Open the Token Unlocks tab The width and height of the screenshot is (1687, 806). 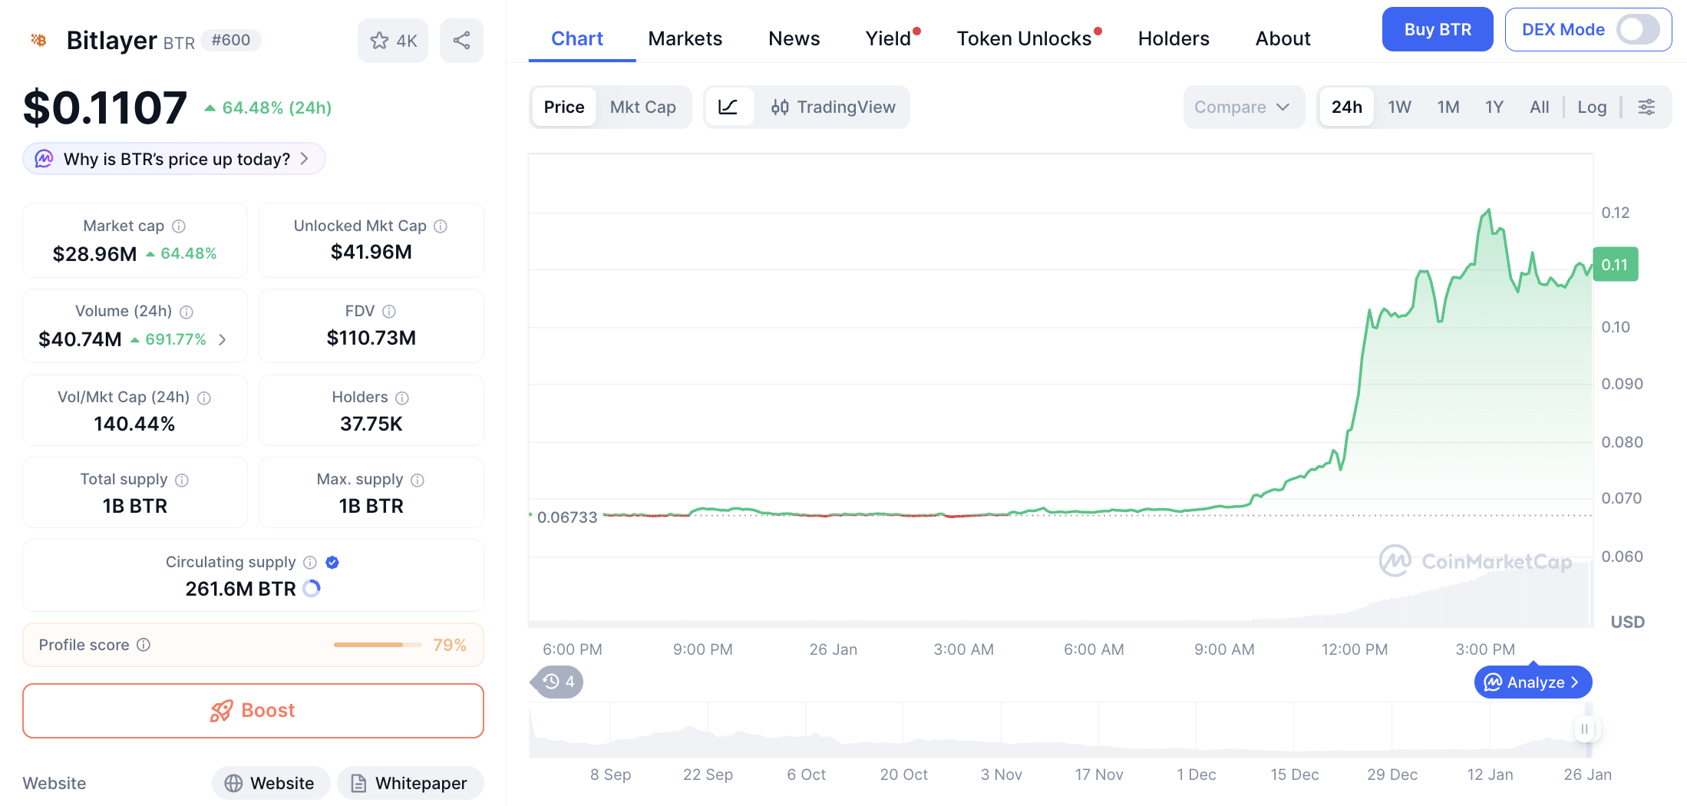tap(1024, 38)
